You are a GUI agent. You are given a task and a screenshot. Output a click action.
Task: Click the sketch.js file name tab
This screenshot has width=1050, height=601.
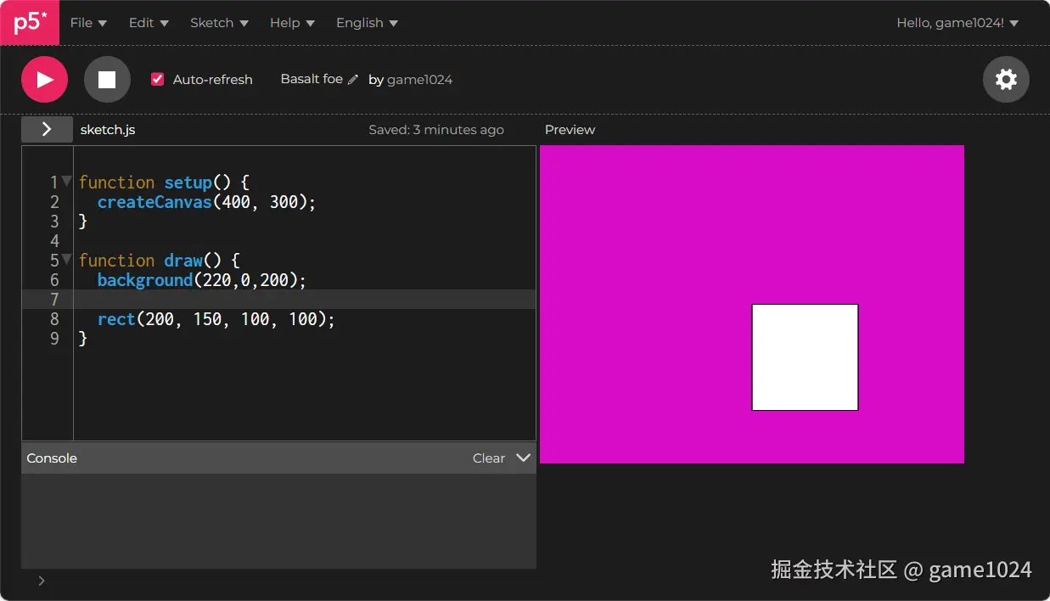pos(108,130)
